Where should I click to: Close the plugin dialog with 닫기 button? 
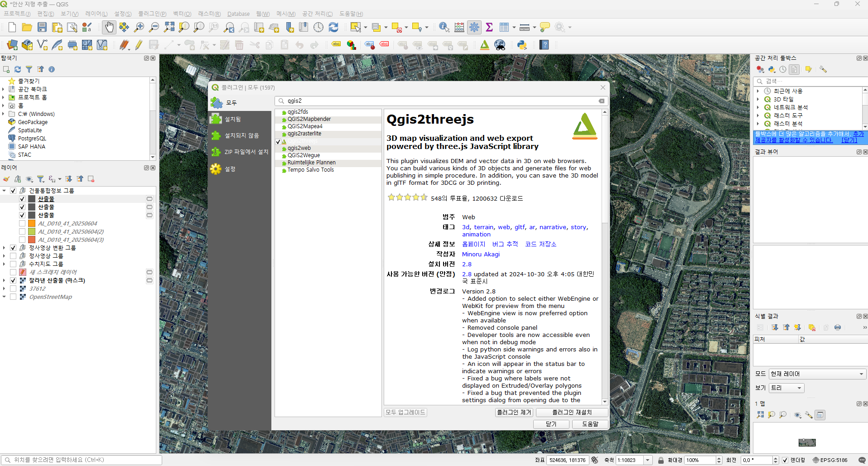pos(551,424)
